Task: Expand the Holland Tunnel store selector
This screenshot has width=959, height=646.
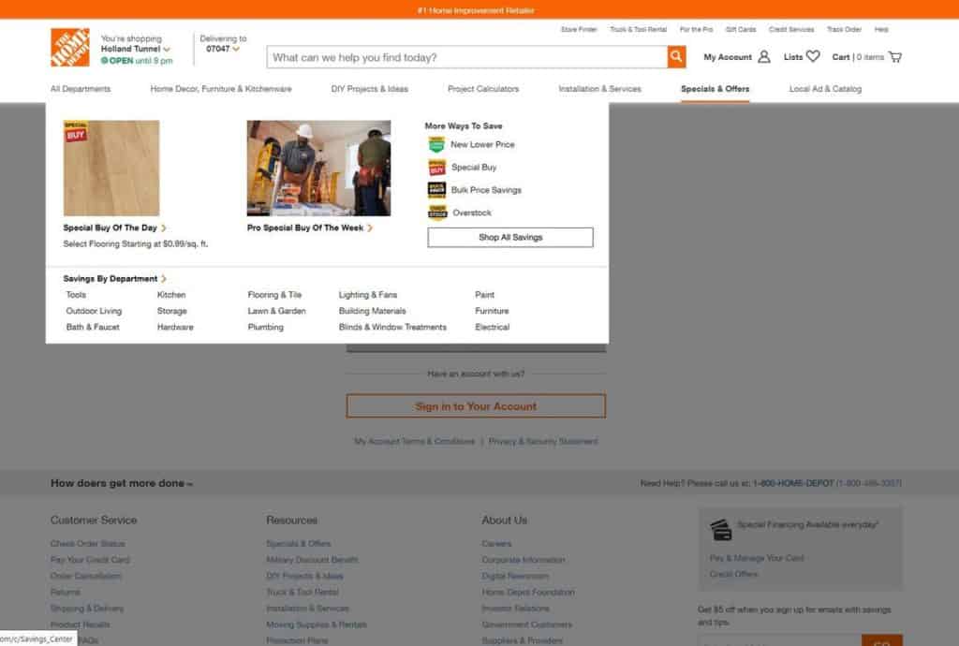Action: 167,49
